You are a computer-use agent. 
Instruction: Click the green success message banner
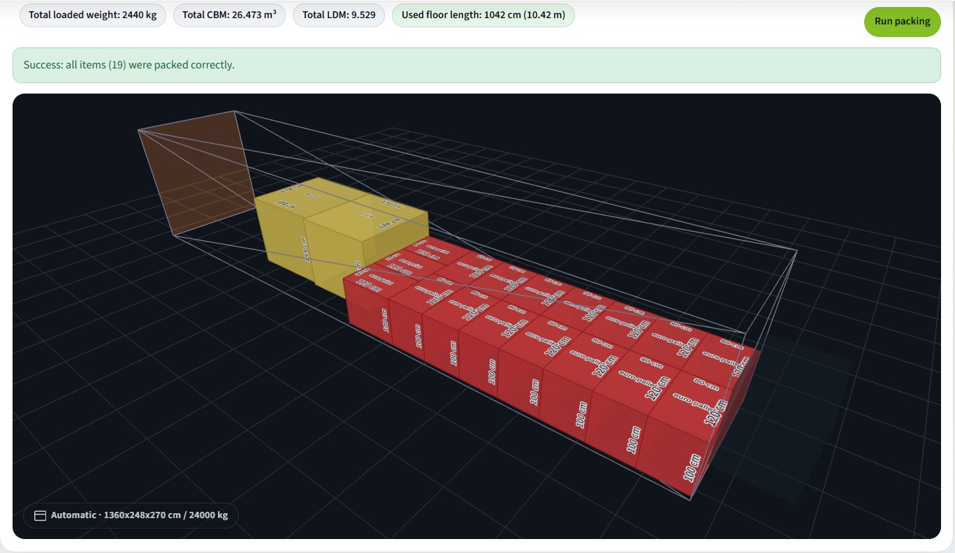(x=476, y=65)
